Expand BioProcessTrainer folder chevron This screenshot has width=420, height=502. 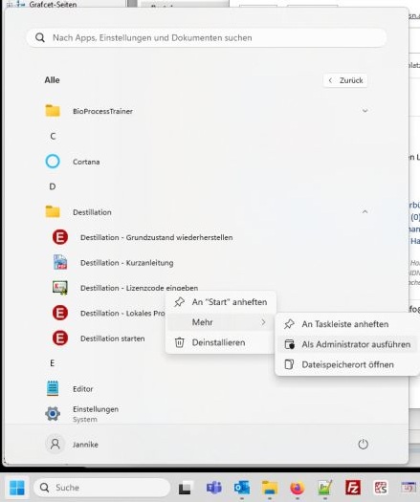[x=365, y=111]
